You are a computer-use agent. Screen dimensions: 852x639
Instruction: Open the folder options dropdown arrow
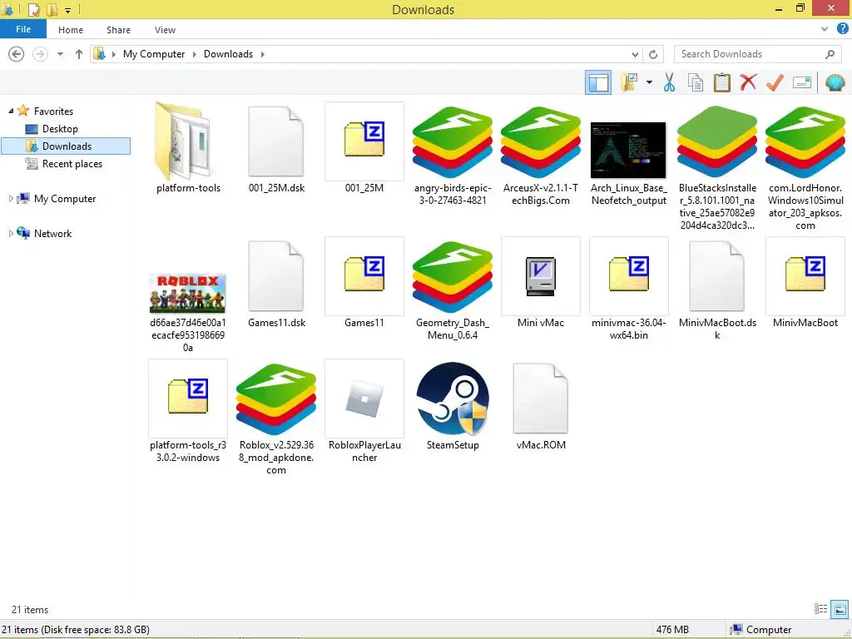coord(649,82)
